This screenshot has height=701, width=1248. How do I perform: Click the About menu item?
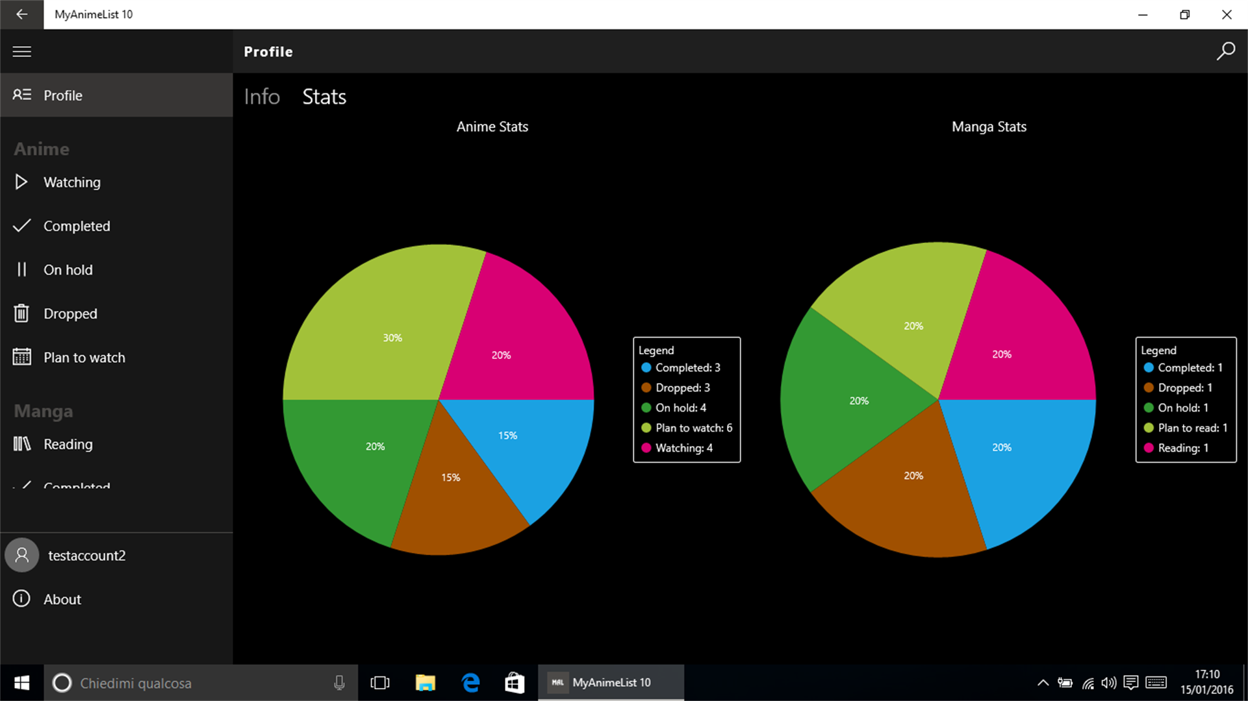tap(62, 599)
